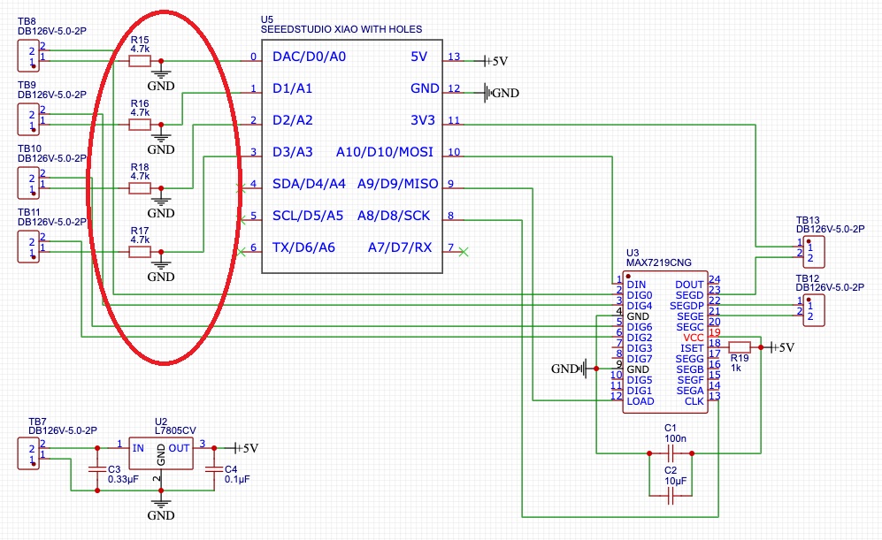This screenshot has width=882, height=540.
Task: Select resistor R19 labeled 1k
Action: point(741,347)
